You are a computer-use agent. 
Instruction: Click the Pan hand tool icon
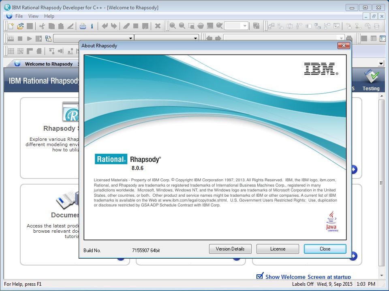(x=201, y=26)
